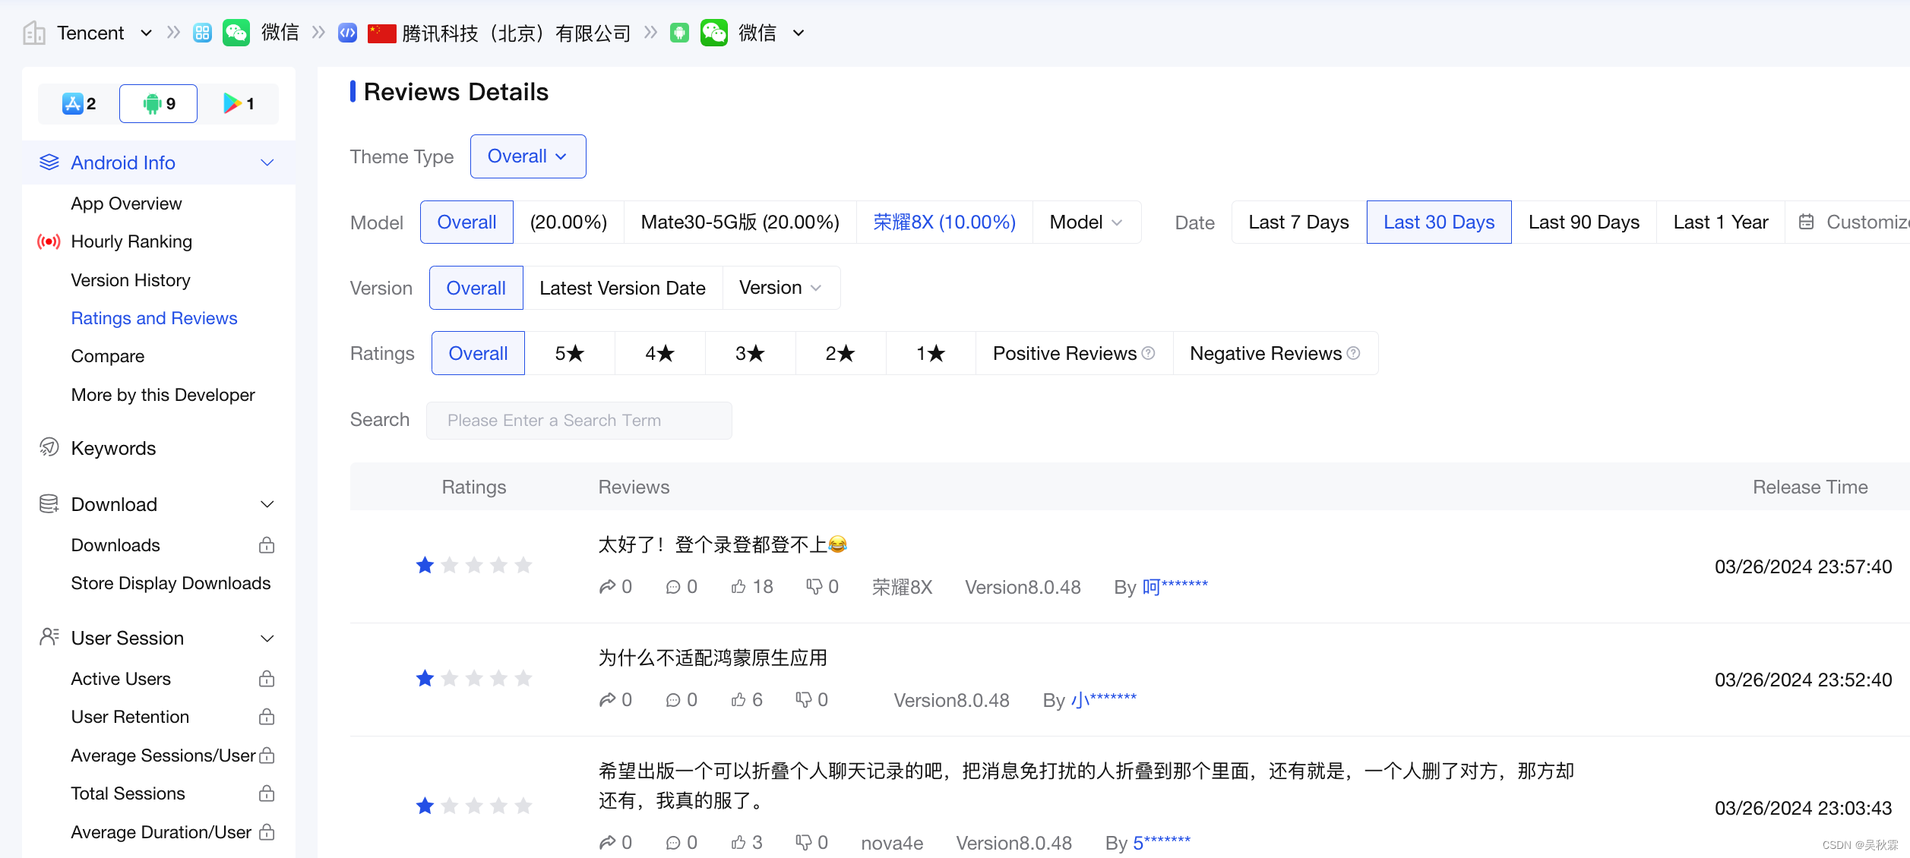The height and width of the screenshot is (858, 1910).
Task: Switch to App Overview menu item
Action: 127,203
